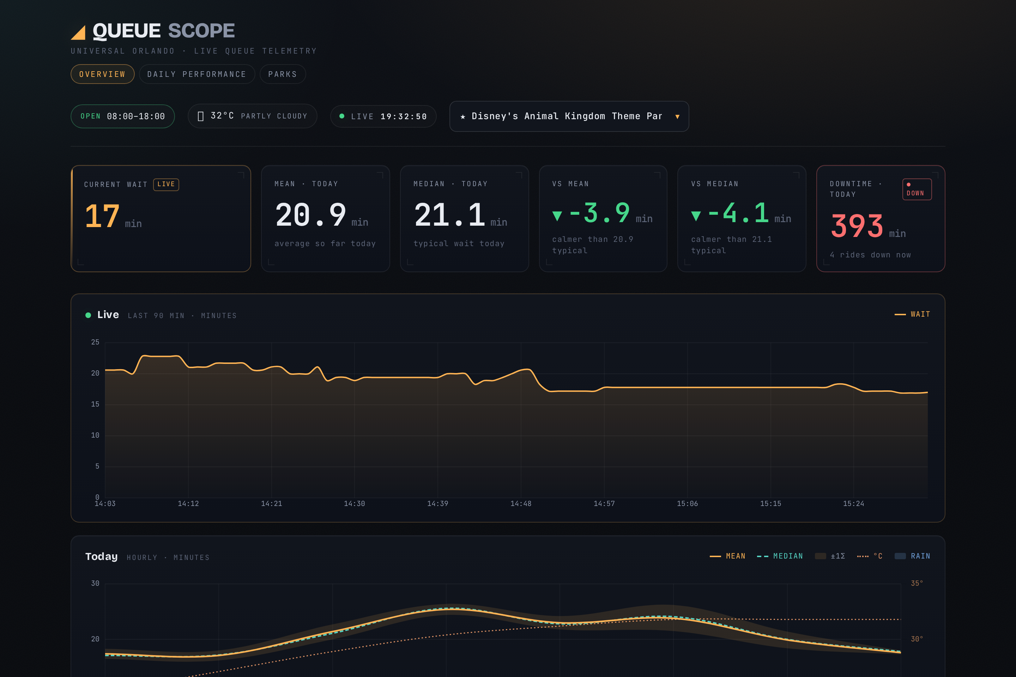Switch to the Daily Performance tab
The image size is (1016, 677).
tap(196, 74)
